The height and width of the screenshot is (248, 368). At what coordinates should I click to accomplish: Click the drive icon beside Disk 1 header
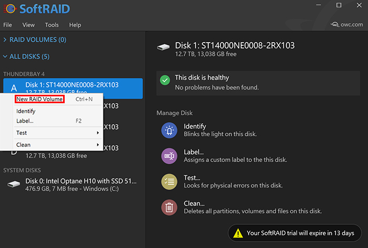(163, 47)
